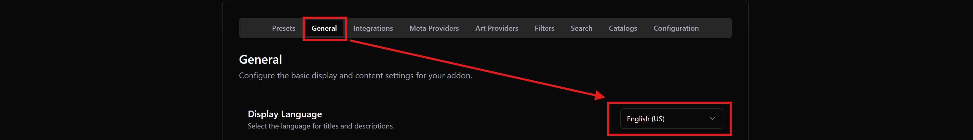
Task: Click the large General section heading
Action: pos(260,59)
